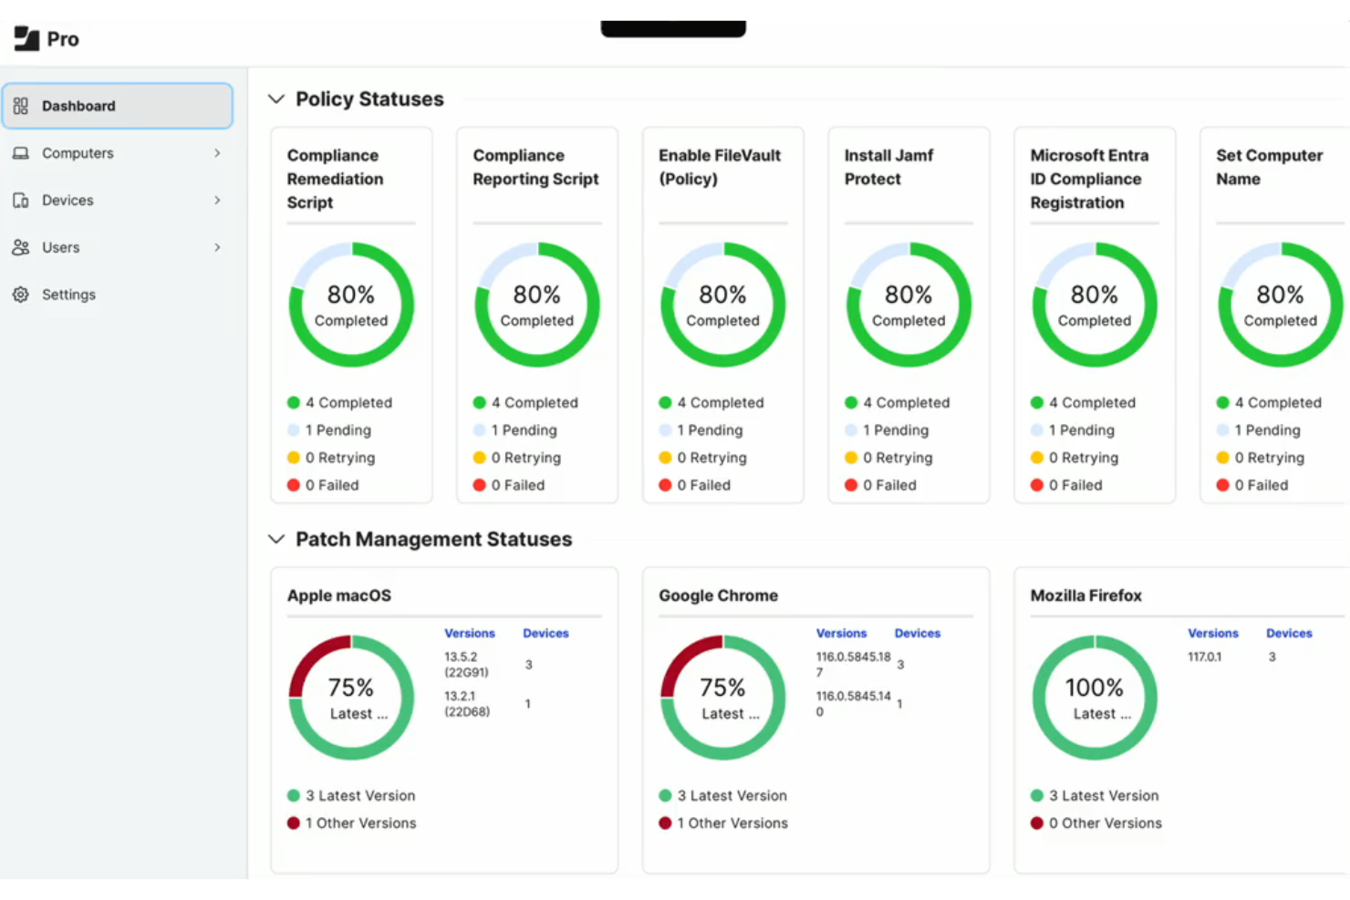The image size is (1350, 900).
Task: Click the Mozilla Firefox Versions link
Action: [x=1213, y=633]
